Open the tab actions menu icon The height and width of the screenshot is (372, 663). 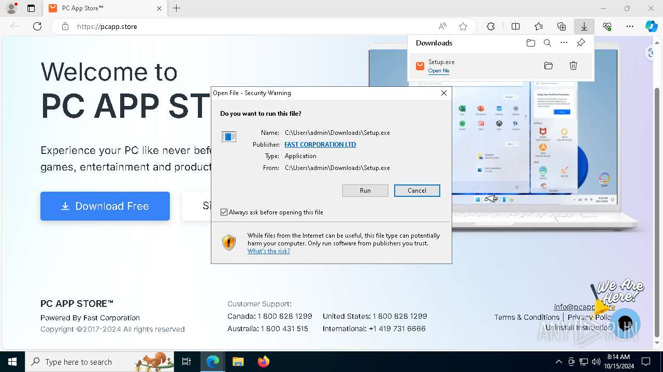(x=31, y=8)
